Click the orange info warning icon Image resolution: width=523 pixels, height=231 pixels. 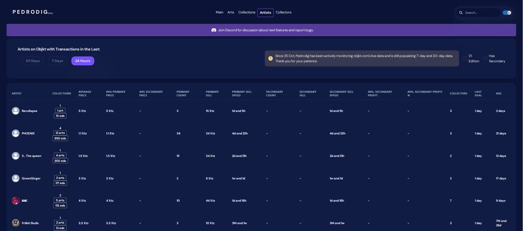(x=270, y=58)
